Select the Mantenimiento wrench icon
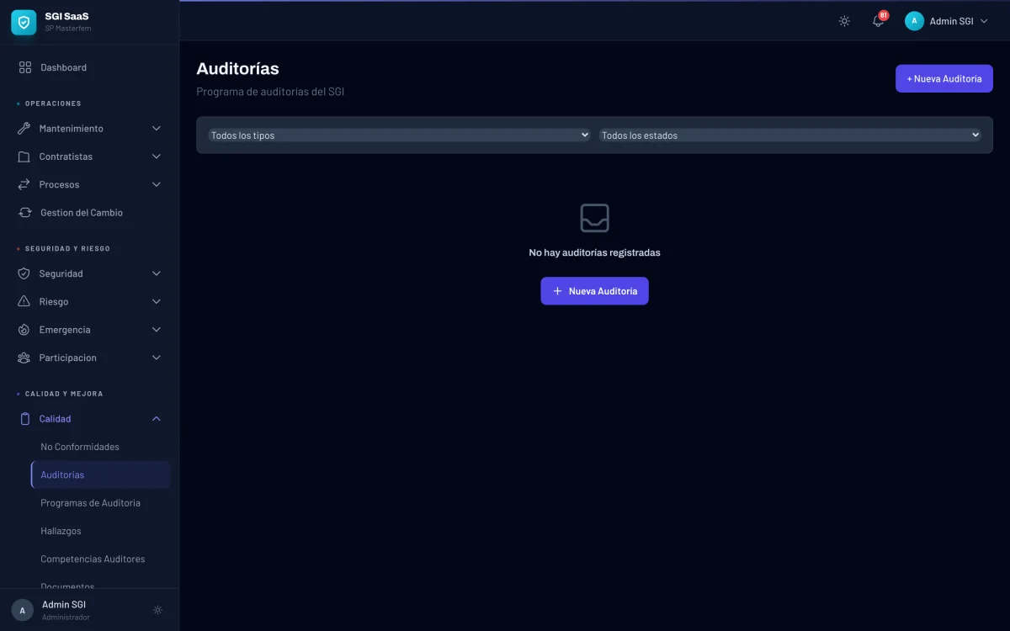Image resolution: width=1010 pixels, height=631 pixels. click(23, 128)
